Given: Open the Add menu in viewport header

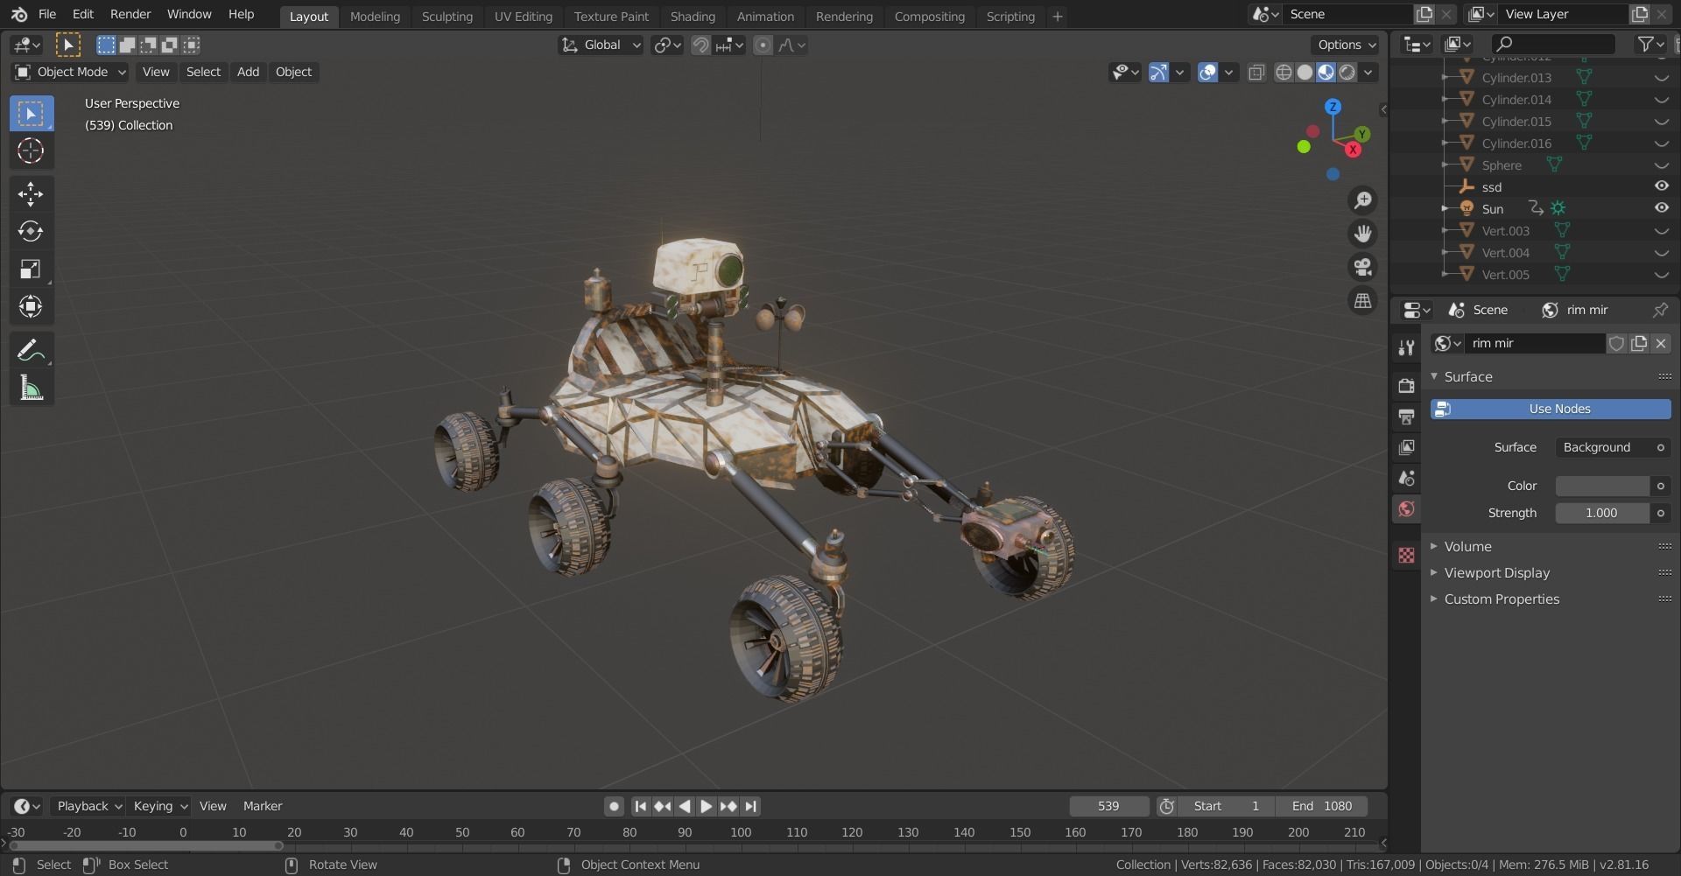Looking at the screenshot, I should click(x=248, y=72).
